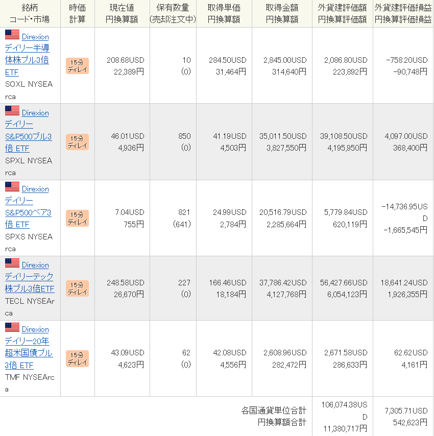The height and width of the screenshot is (436, 434).
Task: Click the US flag icon in the TECL row
Action: point(12,263)
